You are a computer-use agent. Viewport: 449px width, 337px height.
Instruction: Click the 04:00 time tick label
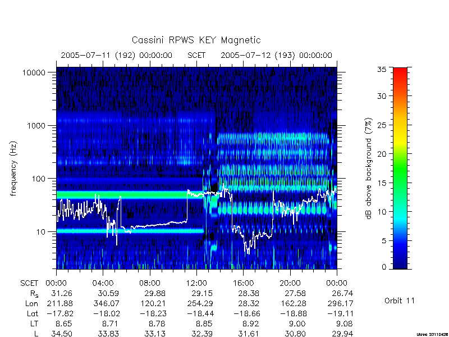103,284
